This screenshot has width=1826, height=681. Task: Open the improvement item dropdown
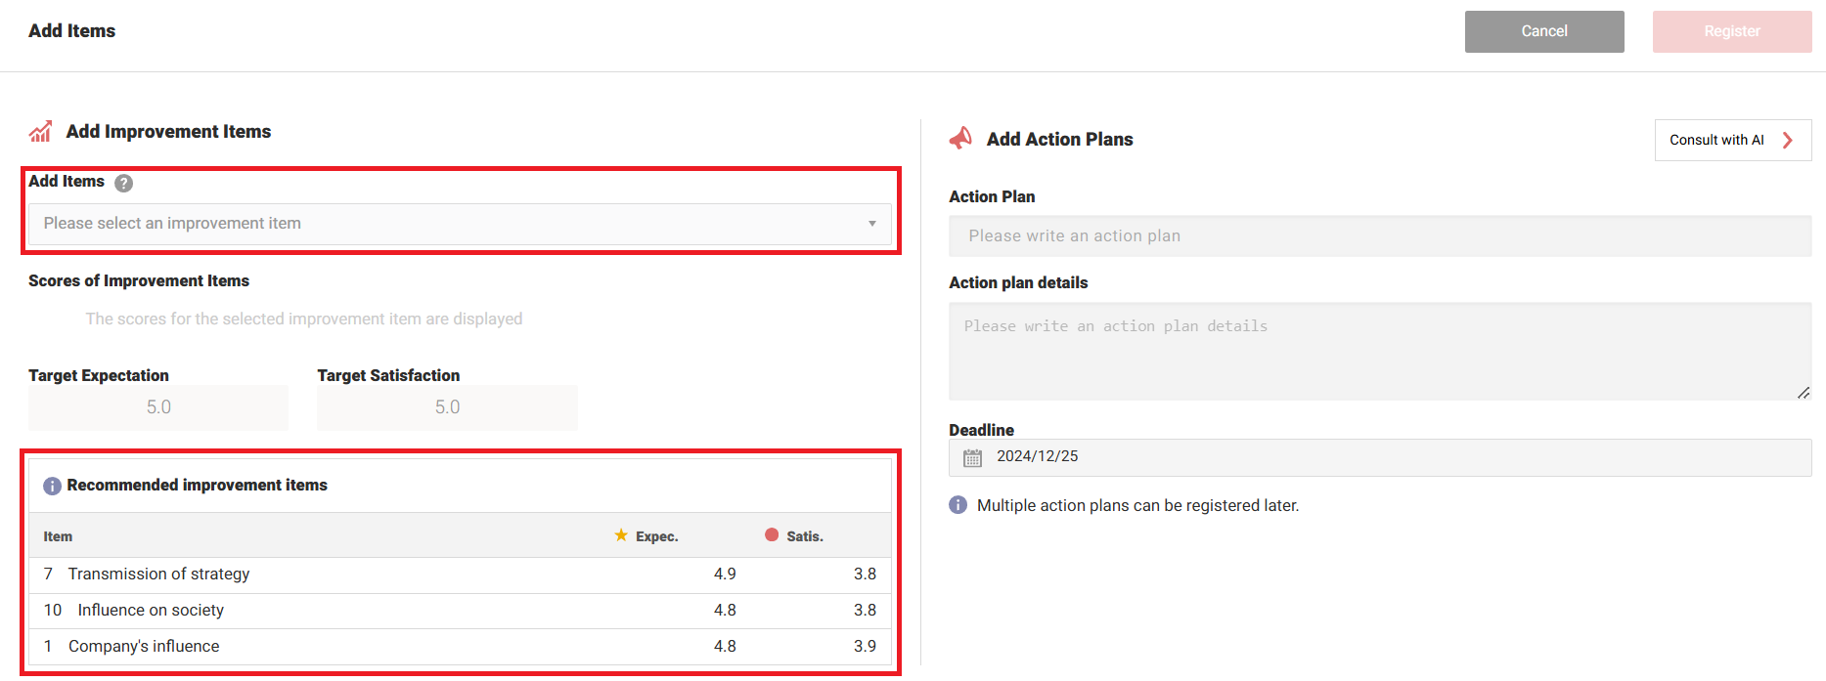pos(450,224)
